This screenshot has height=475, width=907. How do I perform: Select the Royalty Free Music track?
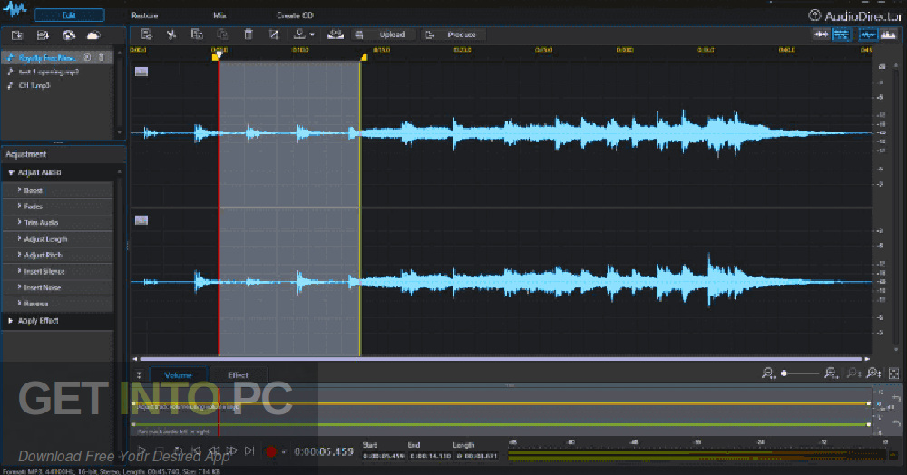click(56, 57)
